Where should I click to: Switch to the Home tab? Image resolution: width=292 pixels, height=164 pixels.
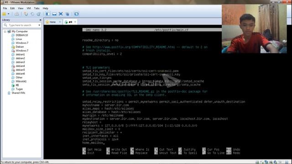(x=52, y=22)
